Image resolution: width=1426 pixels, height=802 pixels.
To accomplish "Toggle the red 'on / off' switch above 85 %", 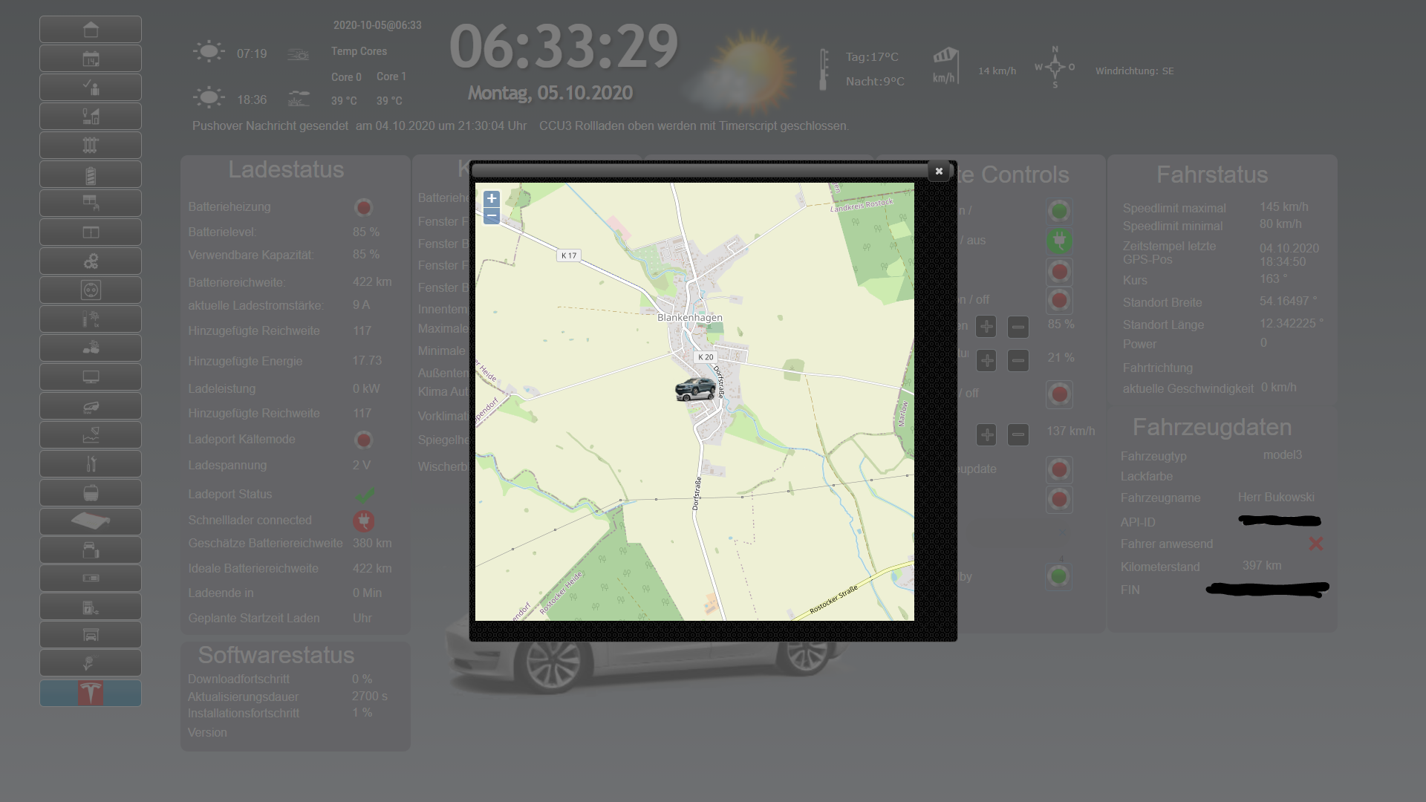I will click(1059, 300).
